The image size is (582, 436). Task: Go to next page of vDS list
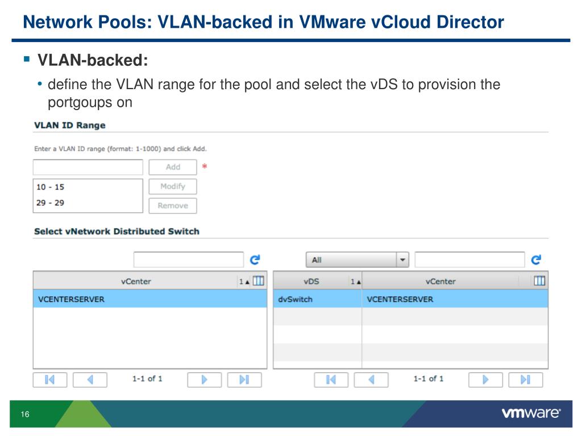[x=485, y=380]
